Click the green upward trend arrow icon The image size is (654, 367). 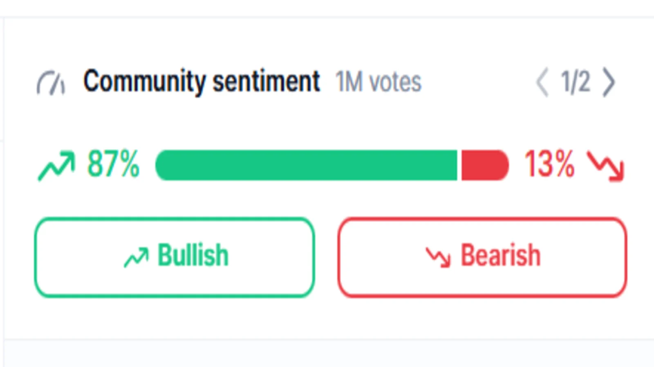tap(56, 166)
